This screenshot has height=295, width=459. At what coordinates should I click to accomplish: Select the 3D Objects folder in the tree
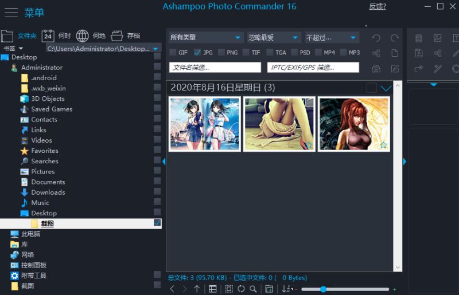tap(48, 99)
